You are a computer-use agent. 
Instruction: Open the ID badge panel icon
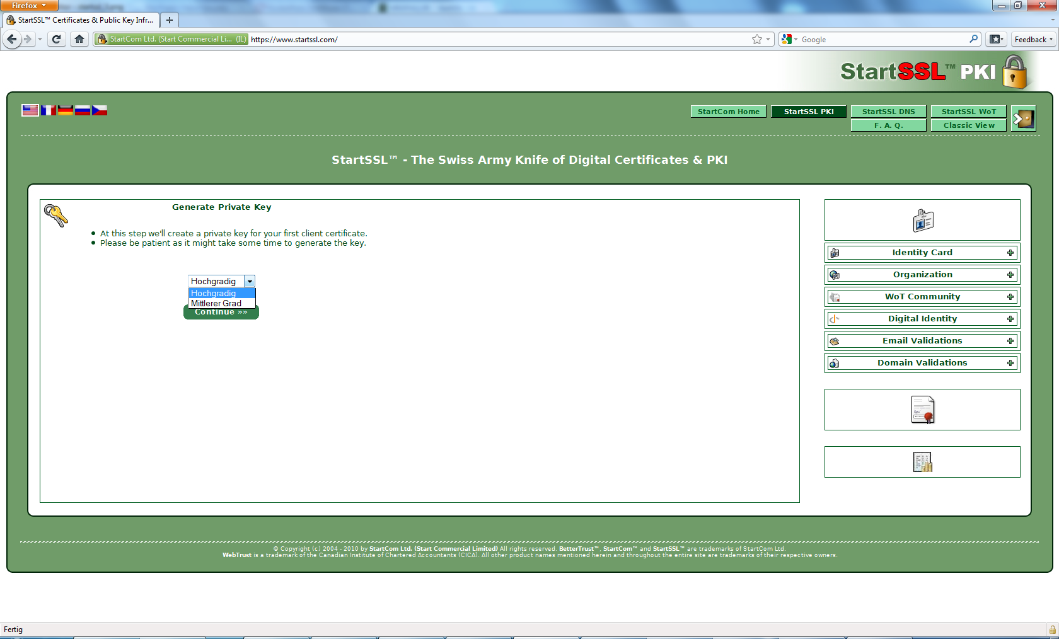[923, 221]
